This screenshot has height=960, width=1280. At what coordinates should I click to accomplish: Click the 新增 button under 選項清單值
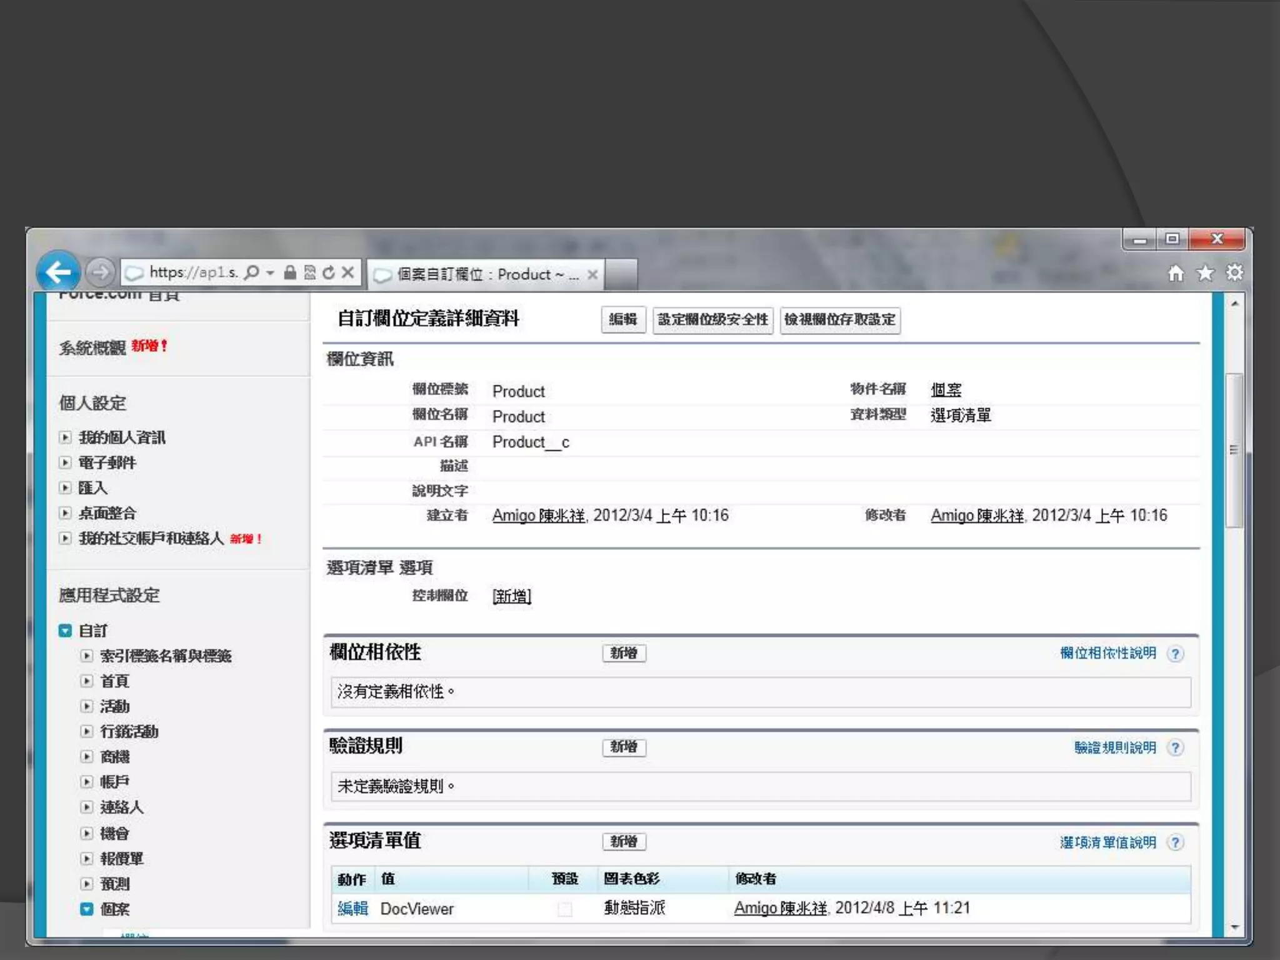coord(624,842)
